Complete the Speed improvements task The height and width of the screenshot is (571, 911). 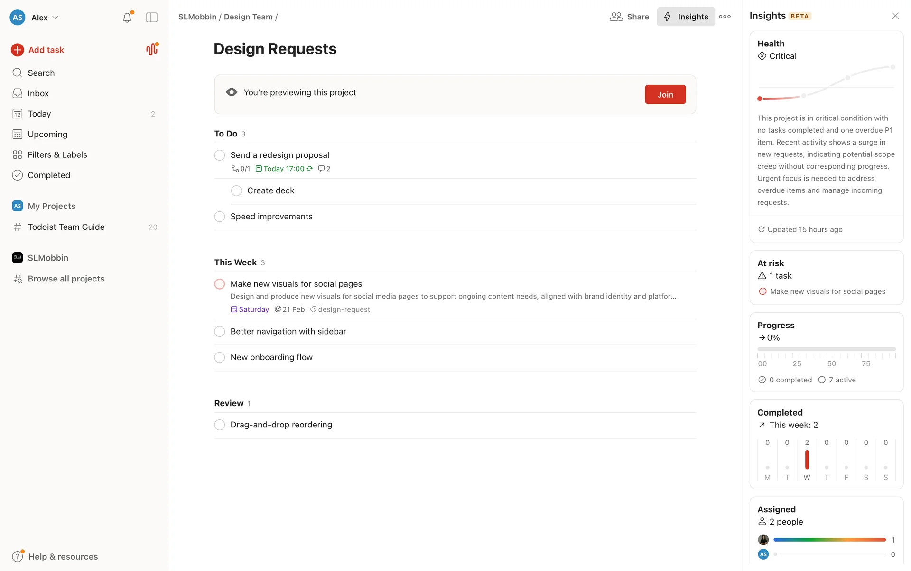220,217
